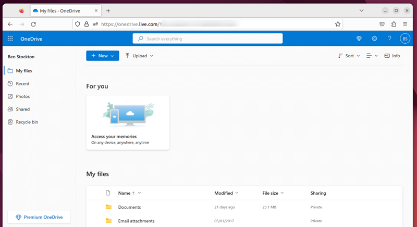This screenshot has width=417, height=227.
Task: Open the Firefox Pocket icon
Action: click(382, 24)
